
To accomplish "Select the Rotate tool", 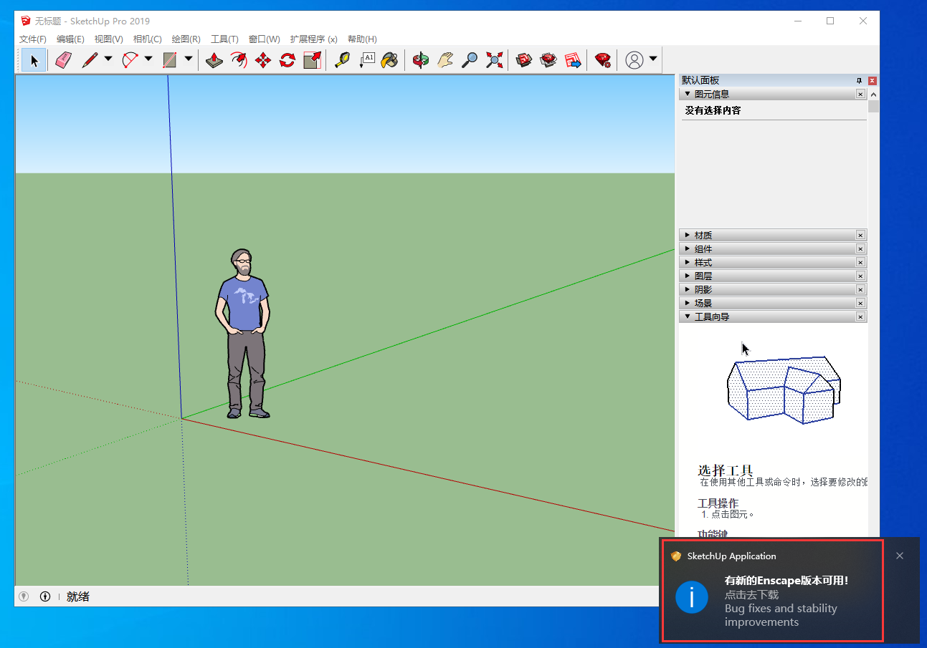I will click(287, 60).
